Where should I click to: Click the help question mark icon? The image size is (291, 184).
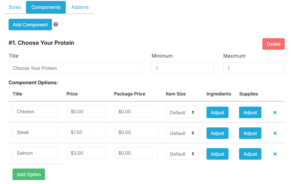pyautogui.click(x=56, y=24)
